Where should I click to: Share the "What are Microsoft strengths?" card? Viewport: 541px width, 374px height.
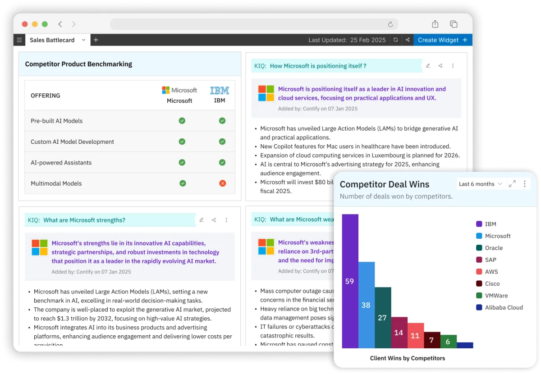(x=214, y=219)
